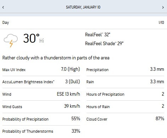Click the thunderstorm forecast description text
Image resolution: width=167 pixels, height=138 pixels.
click(x=56, y=58)
